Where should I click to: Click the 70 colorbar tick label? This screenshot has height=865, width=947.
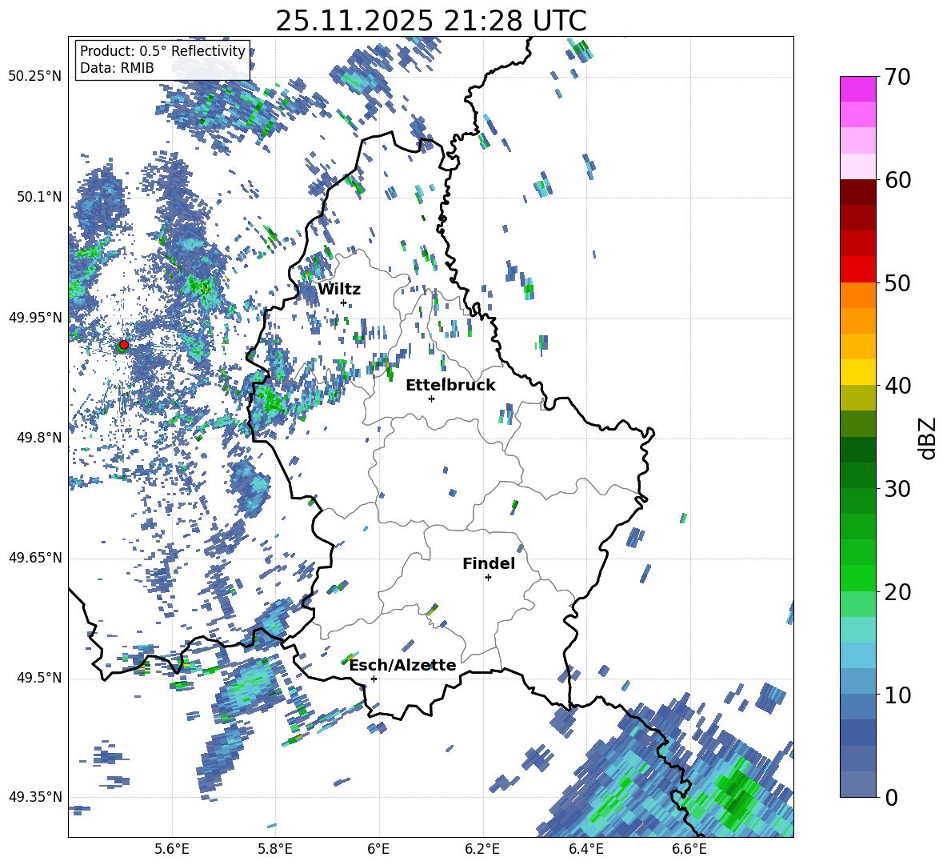[x=897, y=78]
